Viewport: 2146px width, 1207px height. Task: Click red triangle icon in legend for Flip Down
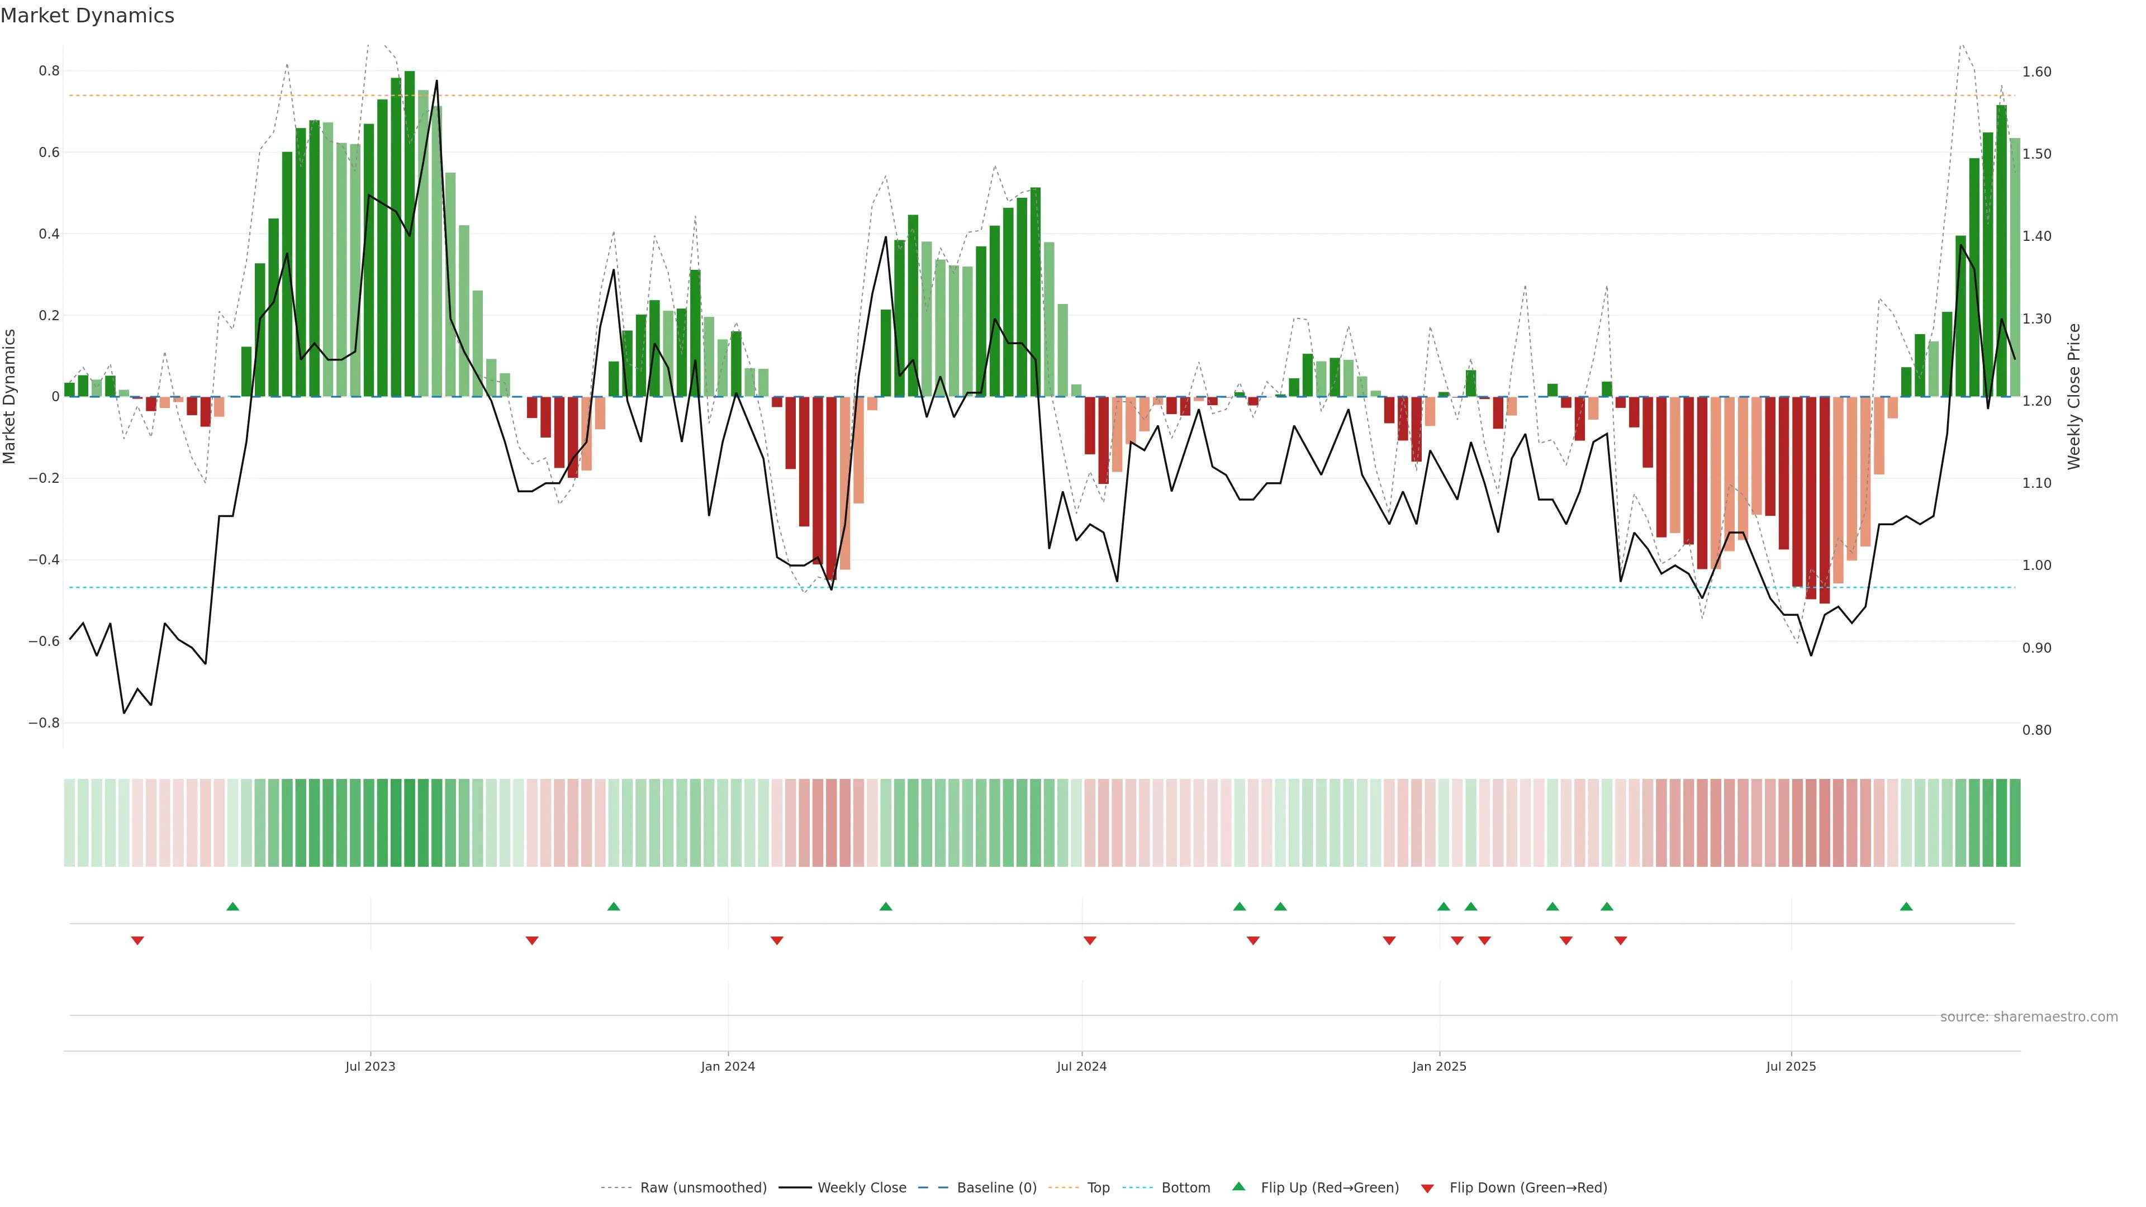(x=1427, y=1189)
